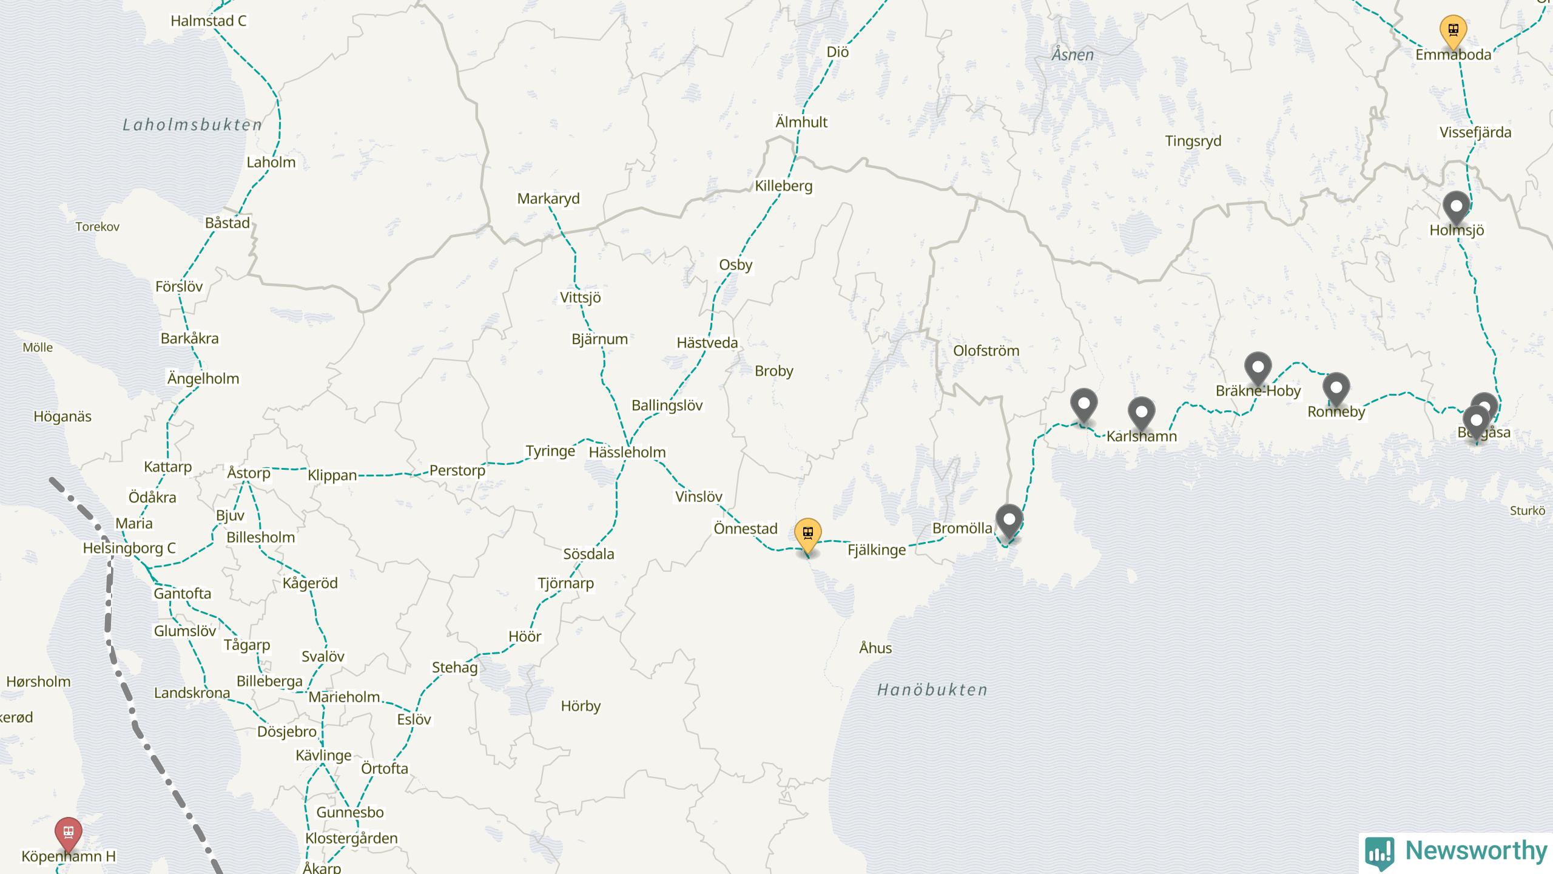Click the Hanöbukten bay label

(x=932, y=689)
